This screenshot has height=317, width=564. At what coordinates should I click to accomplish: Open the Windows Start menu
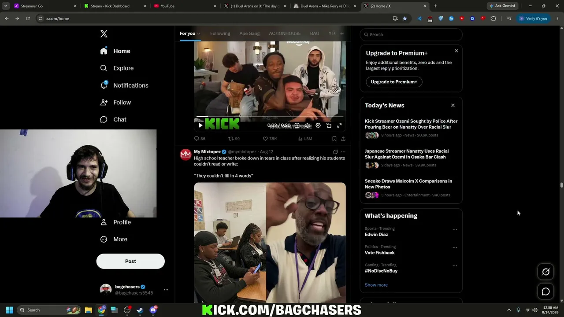pos(9,310)
